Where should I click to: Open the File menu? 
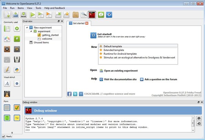(5, 8)
